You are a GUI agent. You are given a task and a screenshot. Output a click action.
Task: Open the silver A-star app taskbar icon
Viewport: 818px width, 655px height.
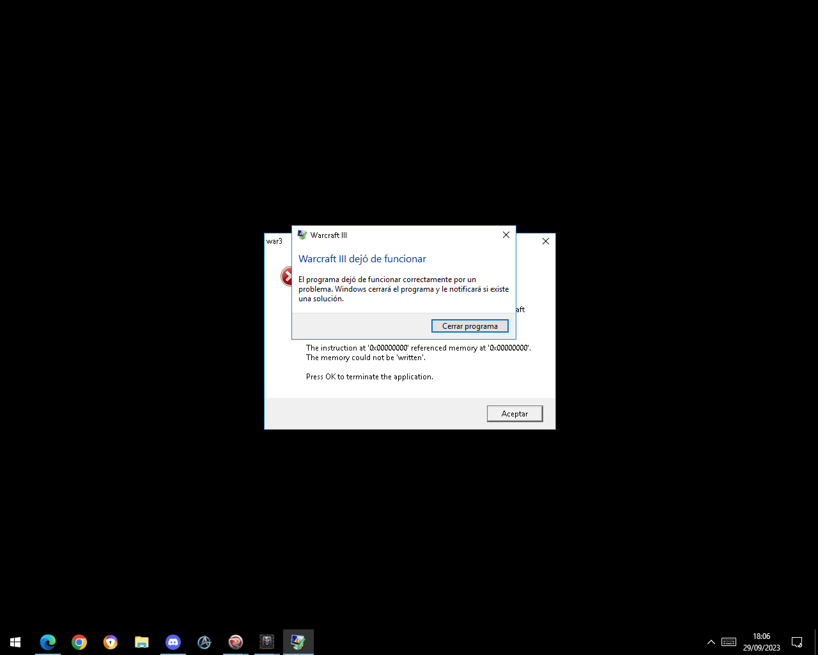[x=204, y=642]
